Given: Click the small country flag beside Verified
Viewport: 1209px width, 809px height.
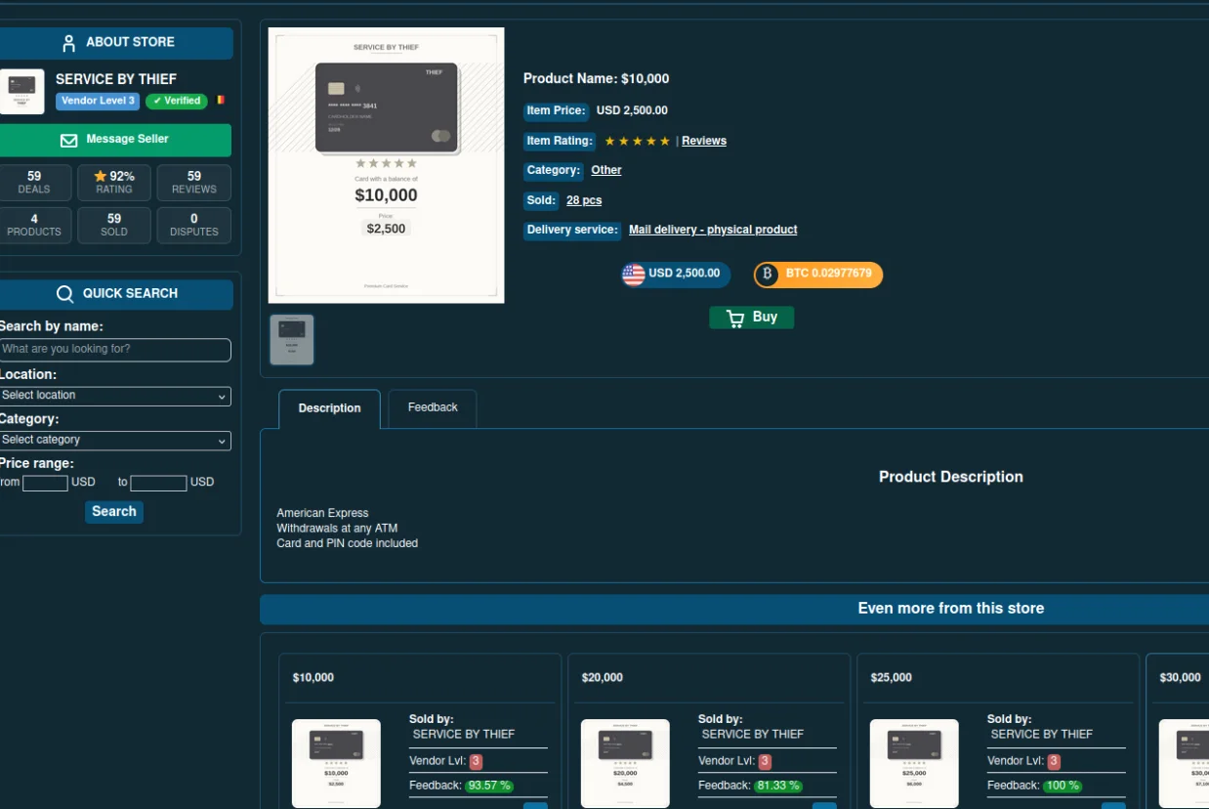Looking at the screenshot, I should [220, 101].
